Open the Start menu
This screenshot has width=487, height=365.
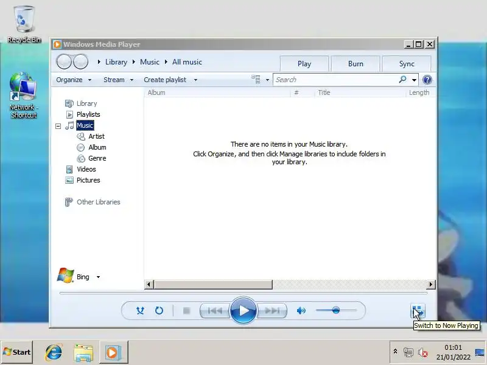17,352
